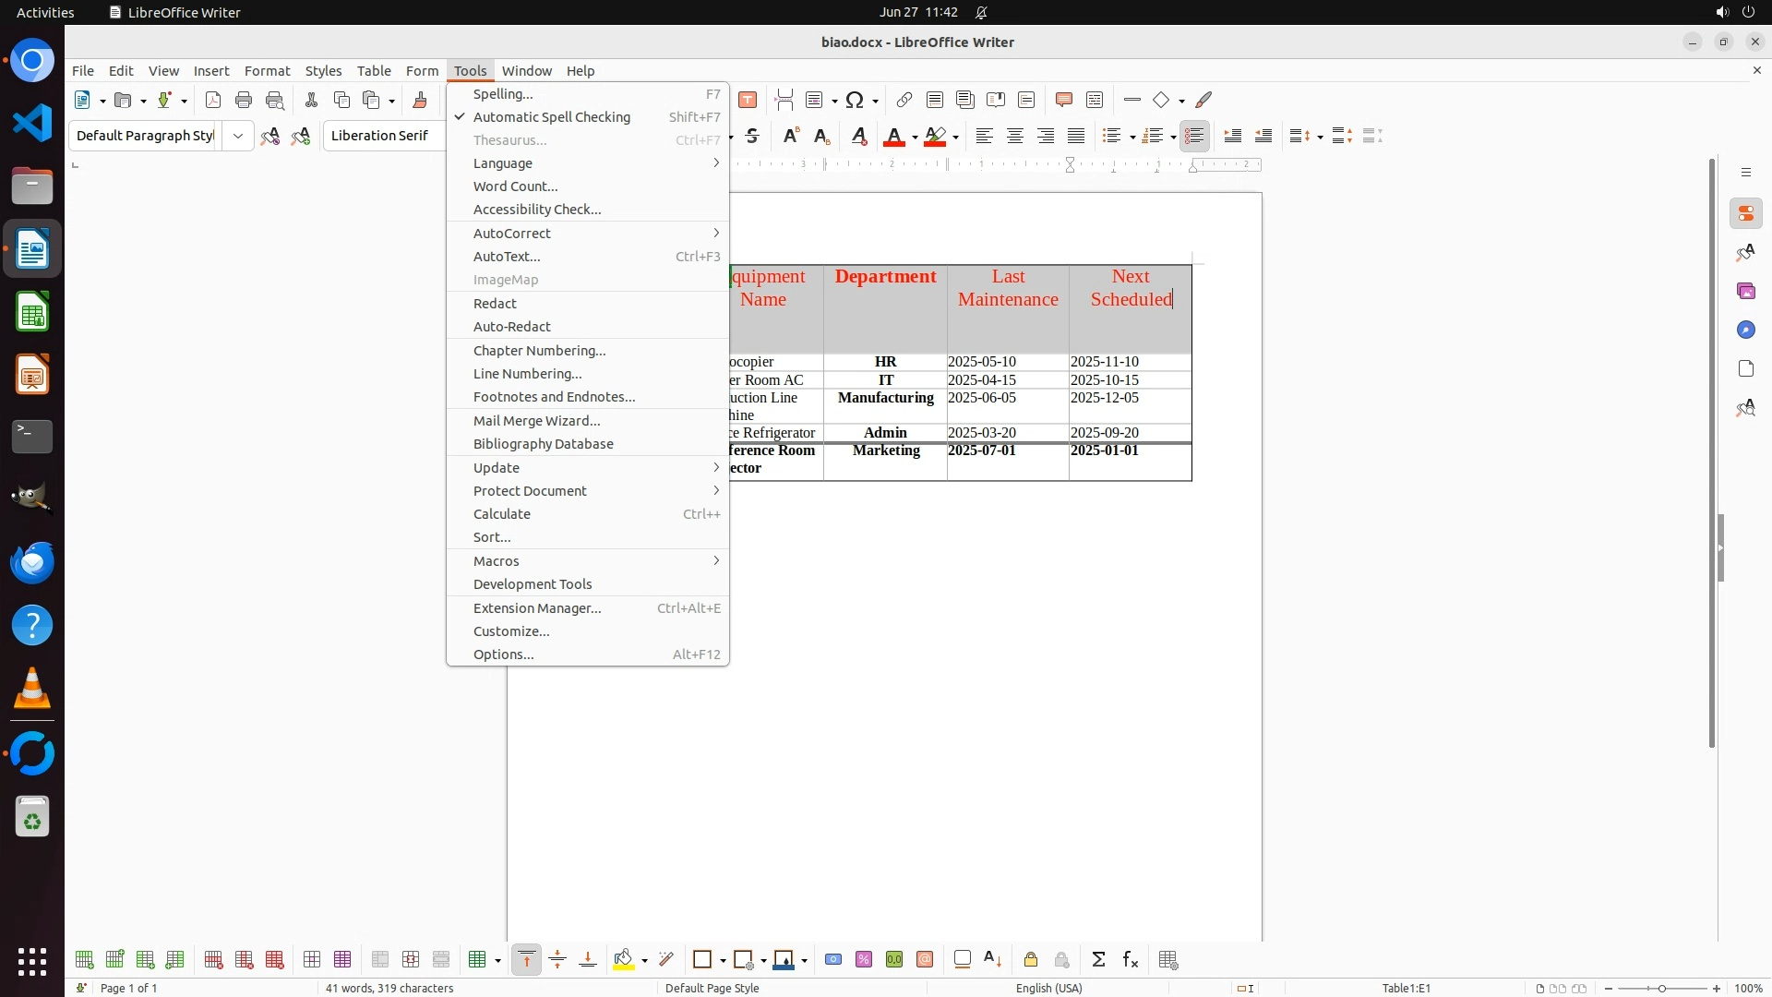Image resolution: width=1772 pixels, height=997 pixels.
Task: Toggle Automatic Spell Checking menu item
Action: (551, 117)
